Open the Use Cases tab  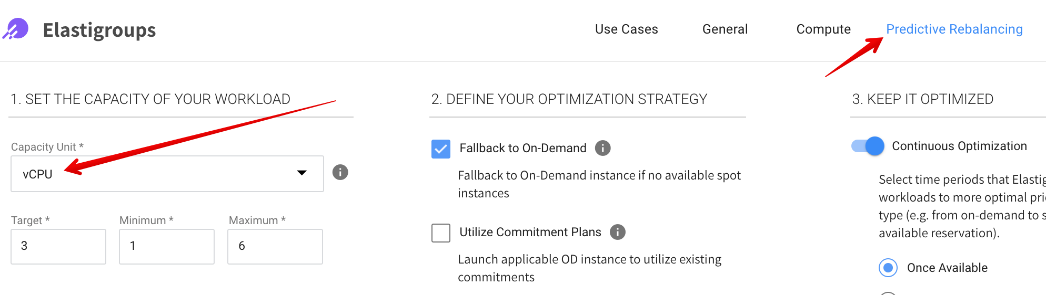[626, 29]
